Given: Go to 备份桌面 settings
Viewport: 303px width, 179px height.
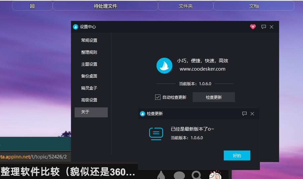Looking at the screenshot, I should point(89,76).
